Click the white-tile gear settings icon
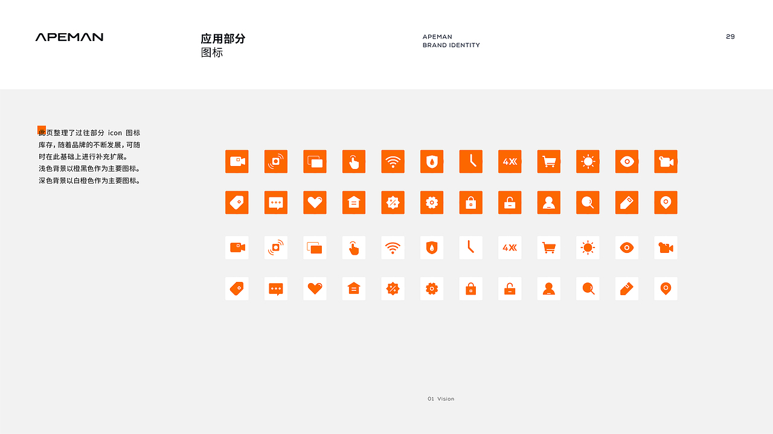Viewport: 773px width, 434px height. (432, 289)
